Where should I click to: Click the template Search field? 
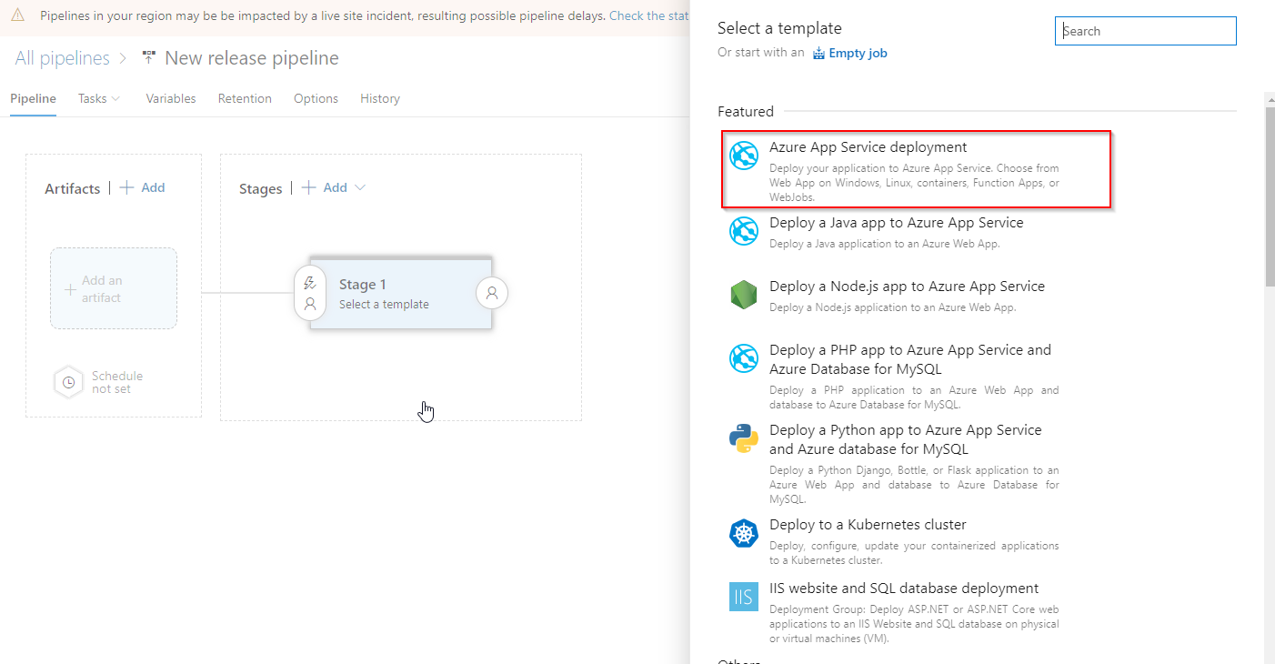tap(1146, 31)
